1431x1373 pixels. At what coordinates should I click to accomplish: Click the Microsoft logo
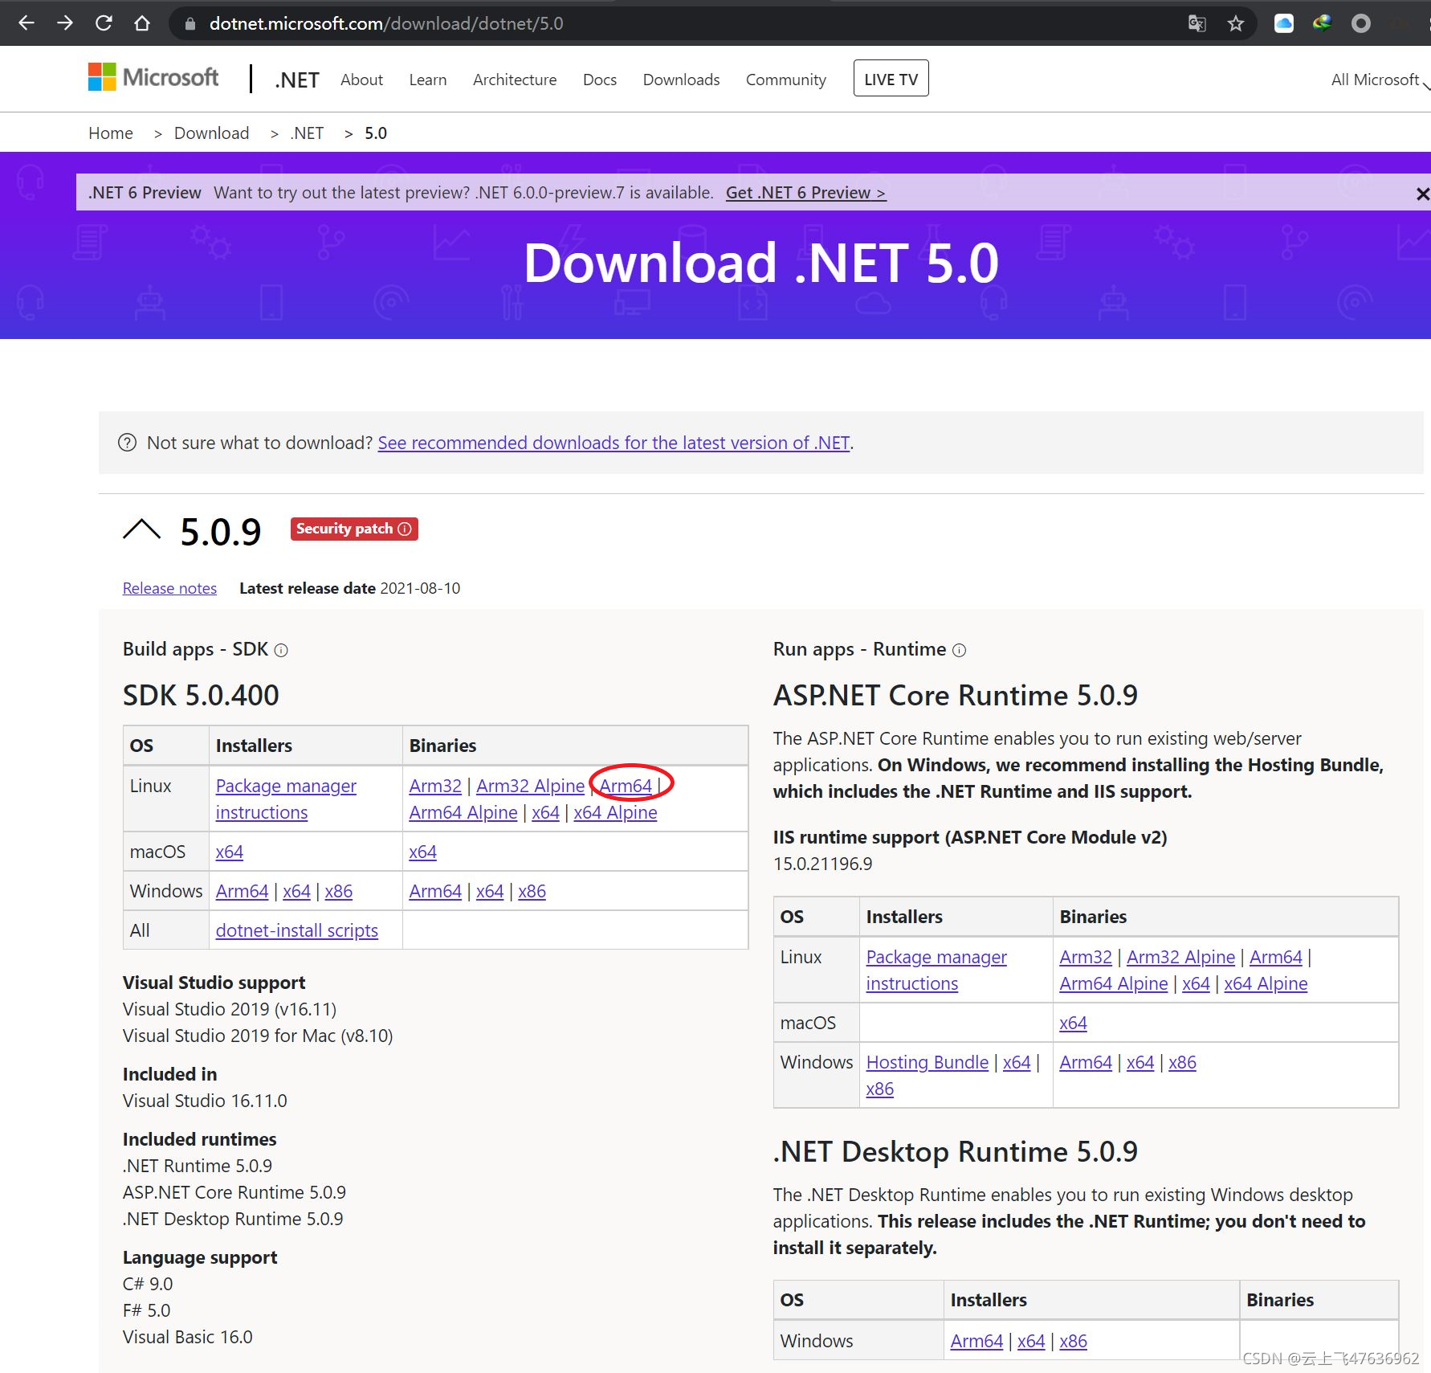point(153,77)
